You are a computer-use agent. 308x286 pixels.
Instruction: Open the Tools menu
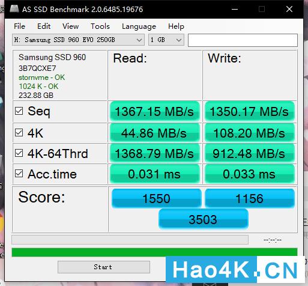coord(100,26)
